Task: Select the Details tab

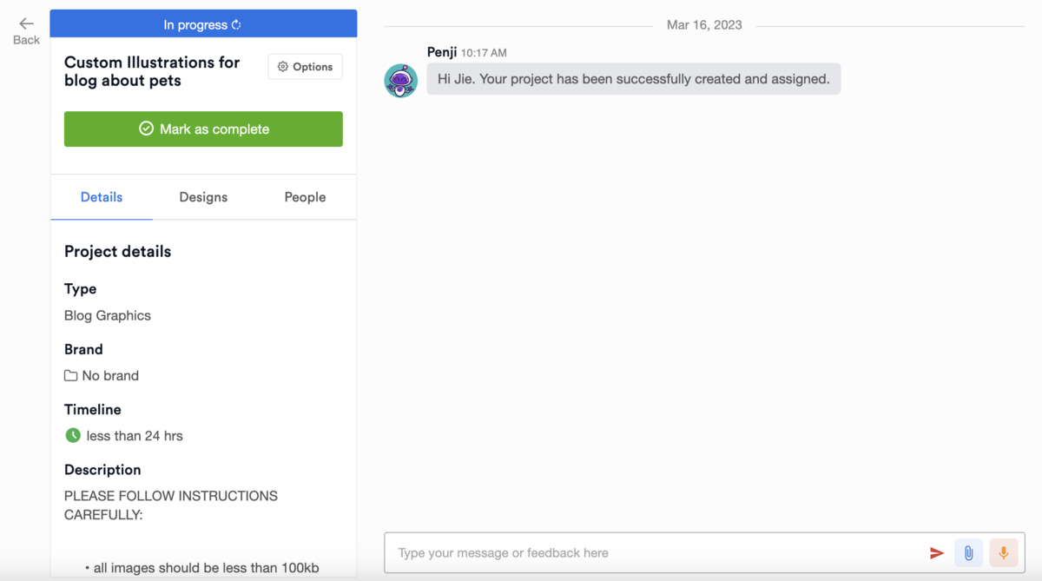Action: [x=102, y=197]
